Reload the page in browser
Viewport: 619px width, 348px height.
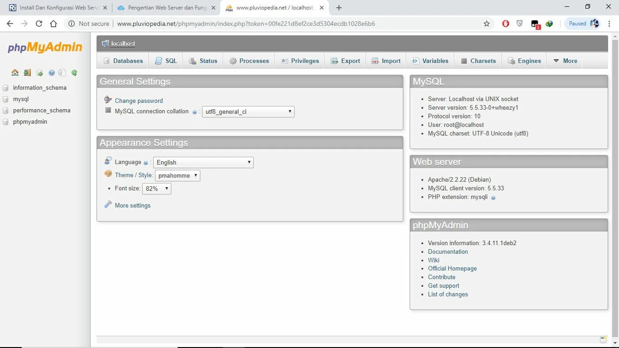(x=39, y=24)
